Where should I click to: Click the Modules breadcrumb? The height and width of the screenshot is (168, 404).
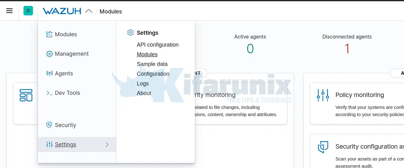[111, 12]
